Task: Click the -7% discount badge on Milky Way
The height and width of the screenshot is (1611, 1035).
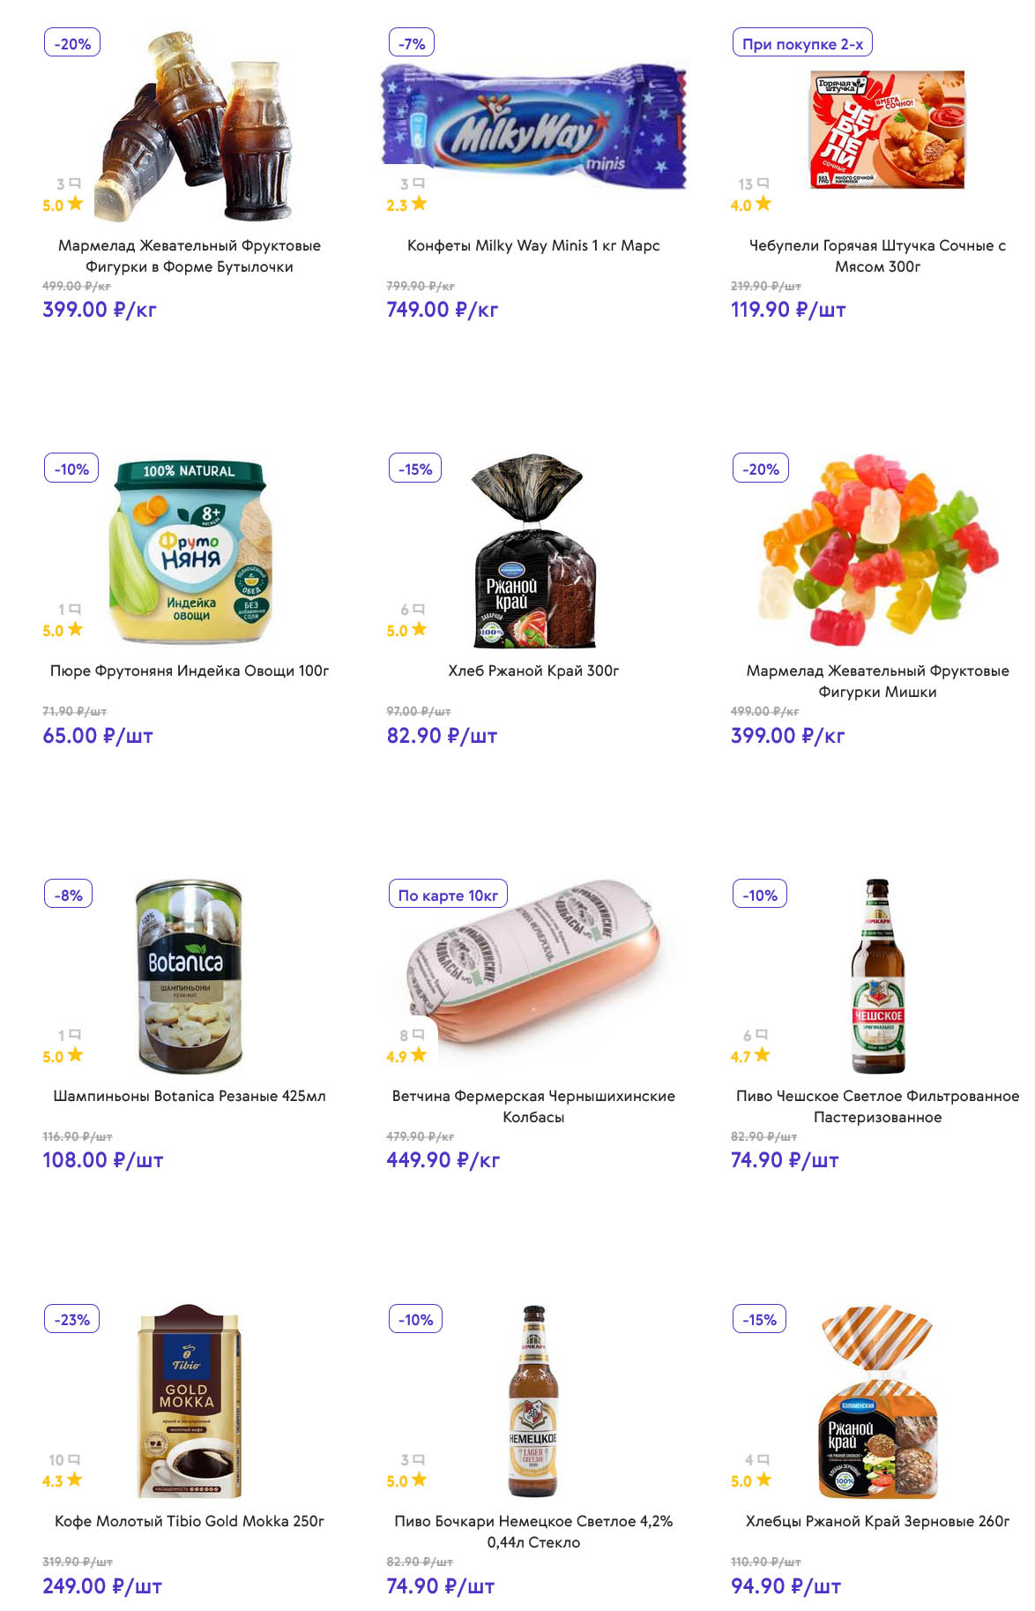Action: point(412,43)
